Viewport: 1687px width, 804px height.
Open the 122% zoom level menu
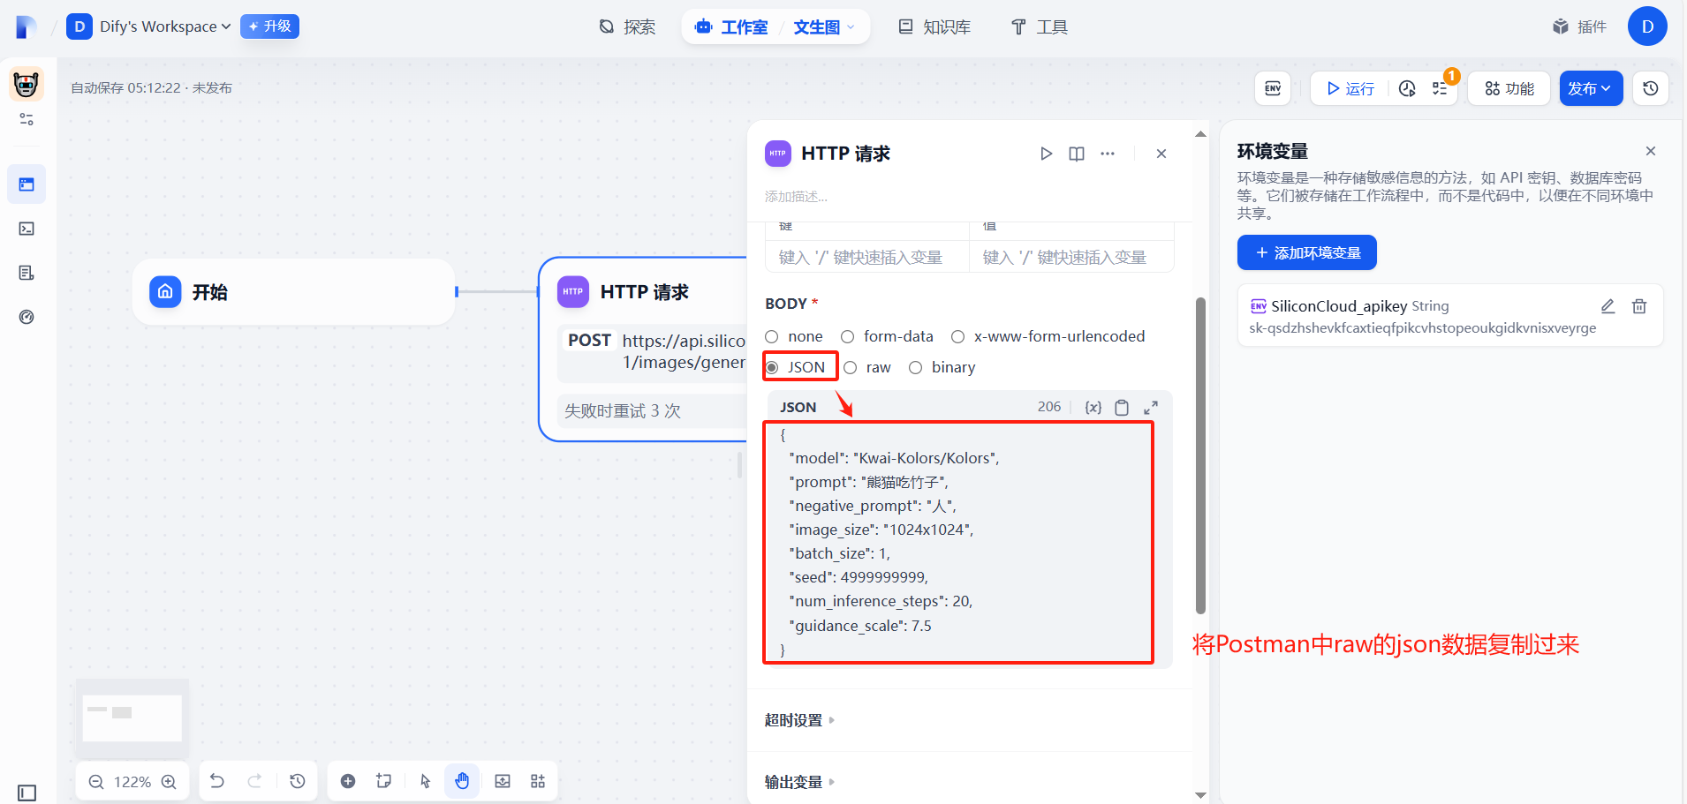pos(132,782)
